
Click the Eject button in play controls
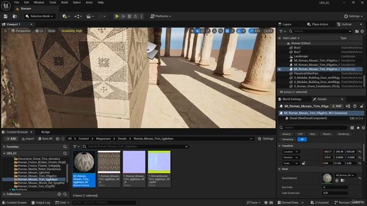pos(135,16)
